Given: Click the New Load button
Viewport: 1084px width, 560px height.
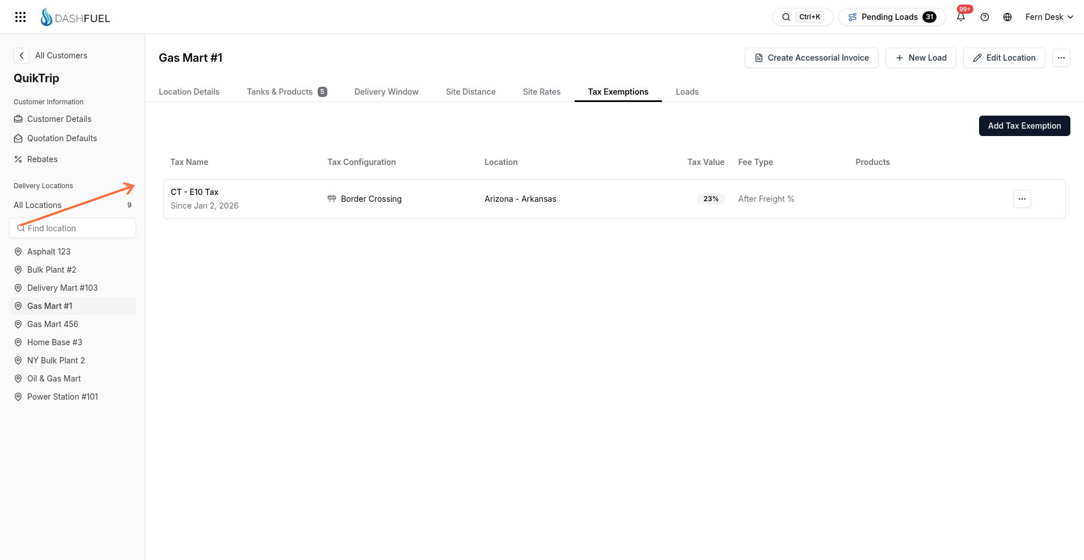Looking at the screenshot, I should pos(921,58).
